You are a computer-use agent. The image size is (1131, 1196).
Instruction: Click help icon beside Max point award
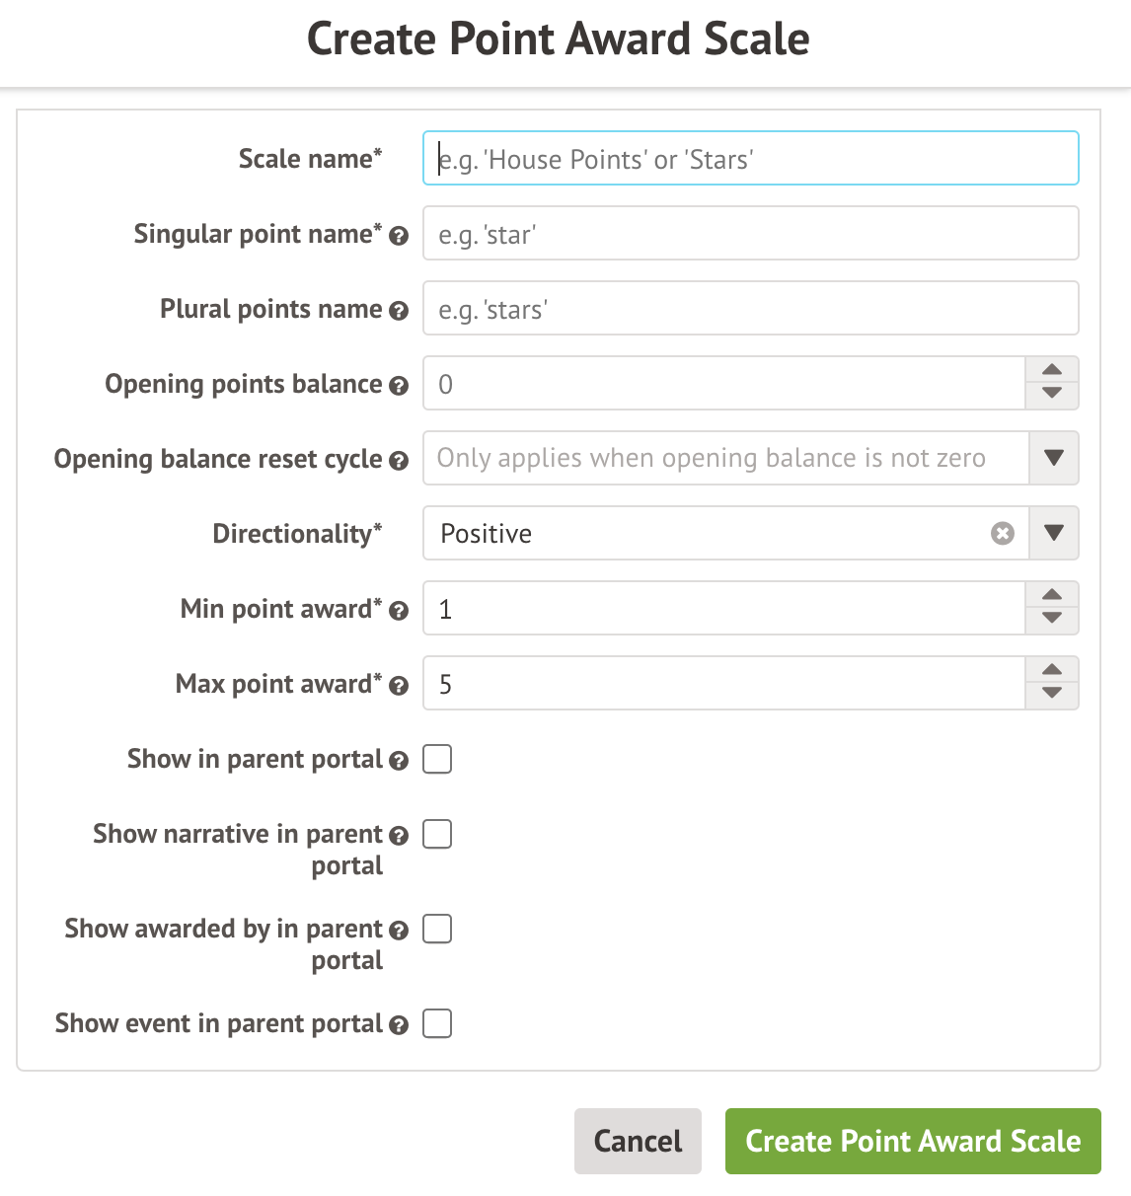399,686
